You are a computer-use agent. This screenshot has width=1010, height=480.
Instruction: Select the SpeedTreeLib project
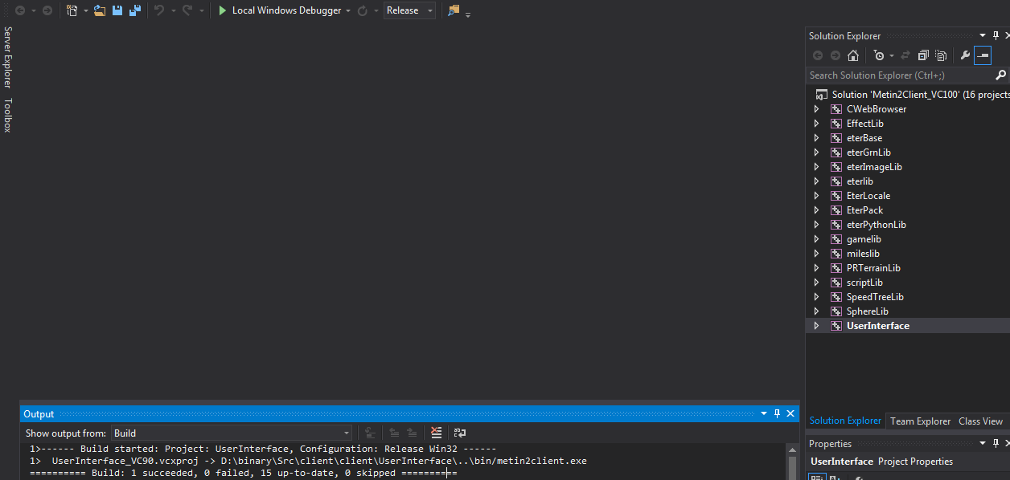pos(875,297)
